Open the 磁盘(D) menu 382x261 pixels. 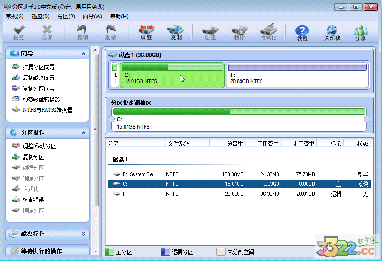click(x=40, y=17)
